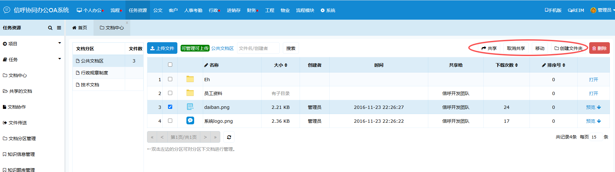Click the hamburger menu icon in sidebar

coord(59,28)
